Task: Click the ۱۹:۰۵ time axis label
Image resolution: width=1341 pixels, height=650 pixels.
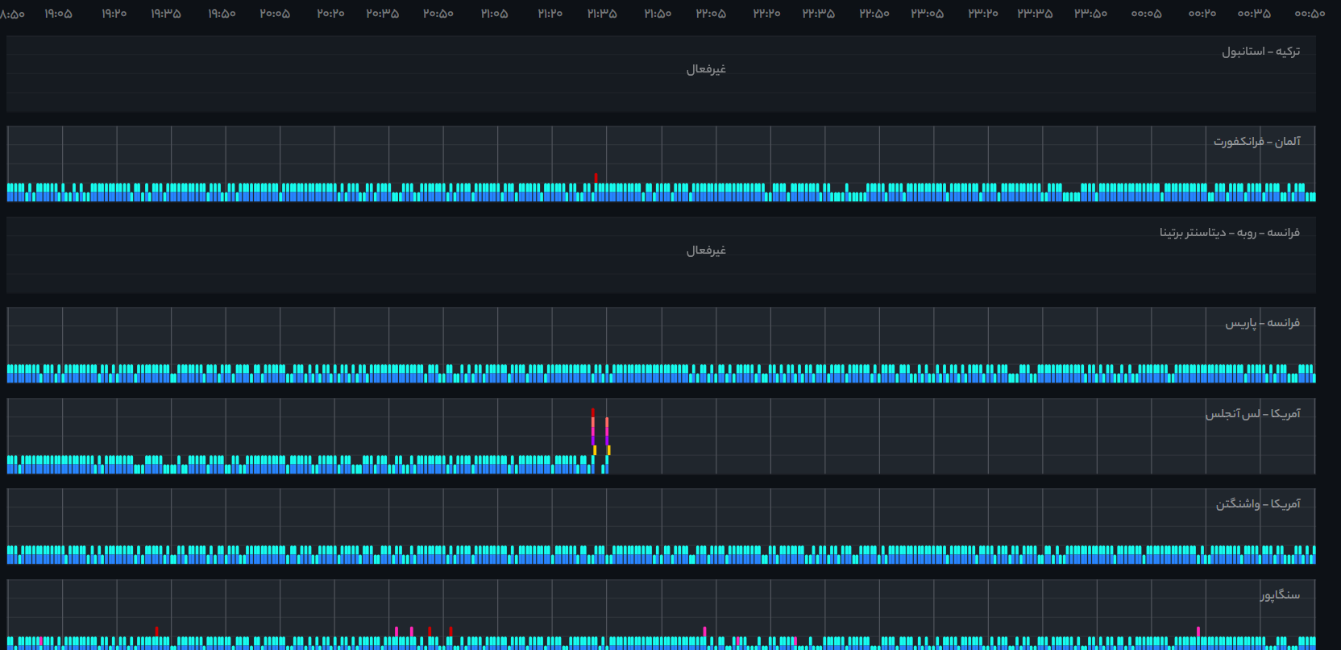Action: (x=58, y=14)
